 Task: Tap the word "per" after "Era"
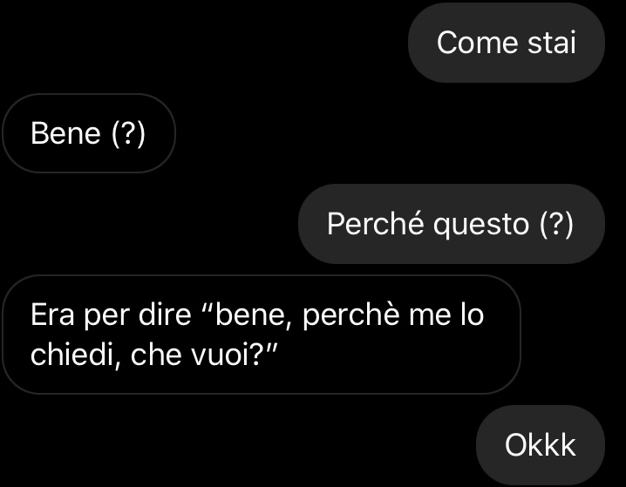coord(106,315)
